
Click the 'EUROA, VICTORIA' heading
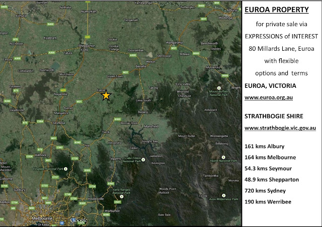270,86
